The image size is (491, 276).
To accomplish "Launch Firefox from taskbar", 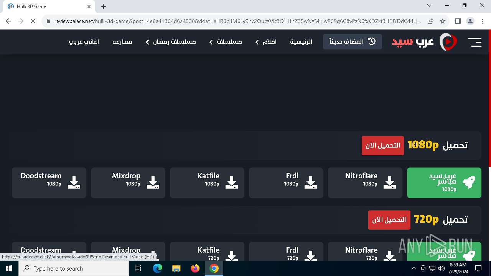I will pyautogui.click(x=195, y=268).
